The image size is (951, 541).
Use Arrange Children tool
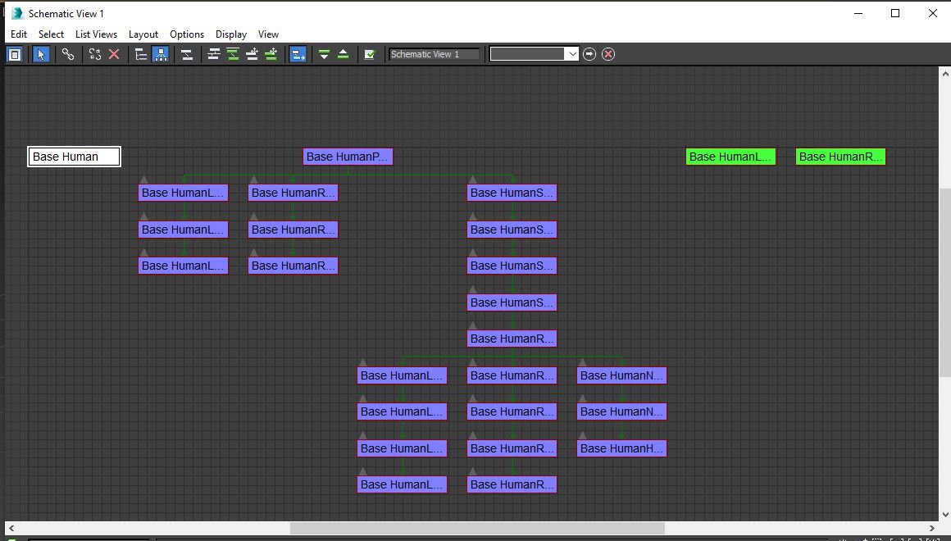pyautogui.click(x=213, y=53)
